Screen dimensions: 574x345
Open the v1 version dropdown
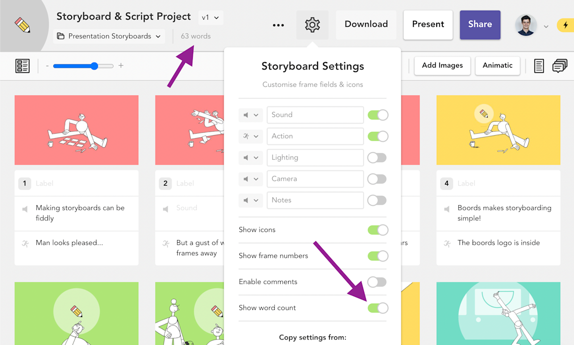coord(211,18)
